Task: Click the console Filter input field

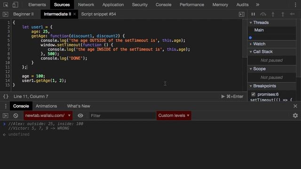Action: click(122, 115)
